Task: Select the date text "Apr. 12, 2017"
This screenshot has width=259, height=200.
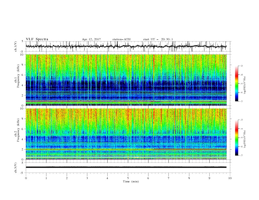Action: coord(91,39)
